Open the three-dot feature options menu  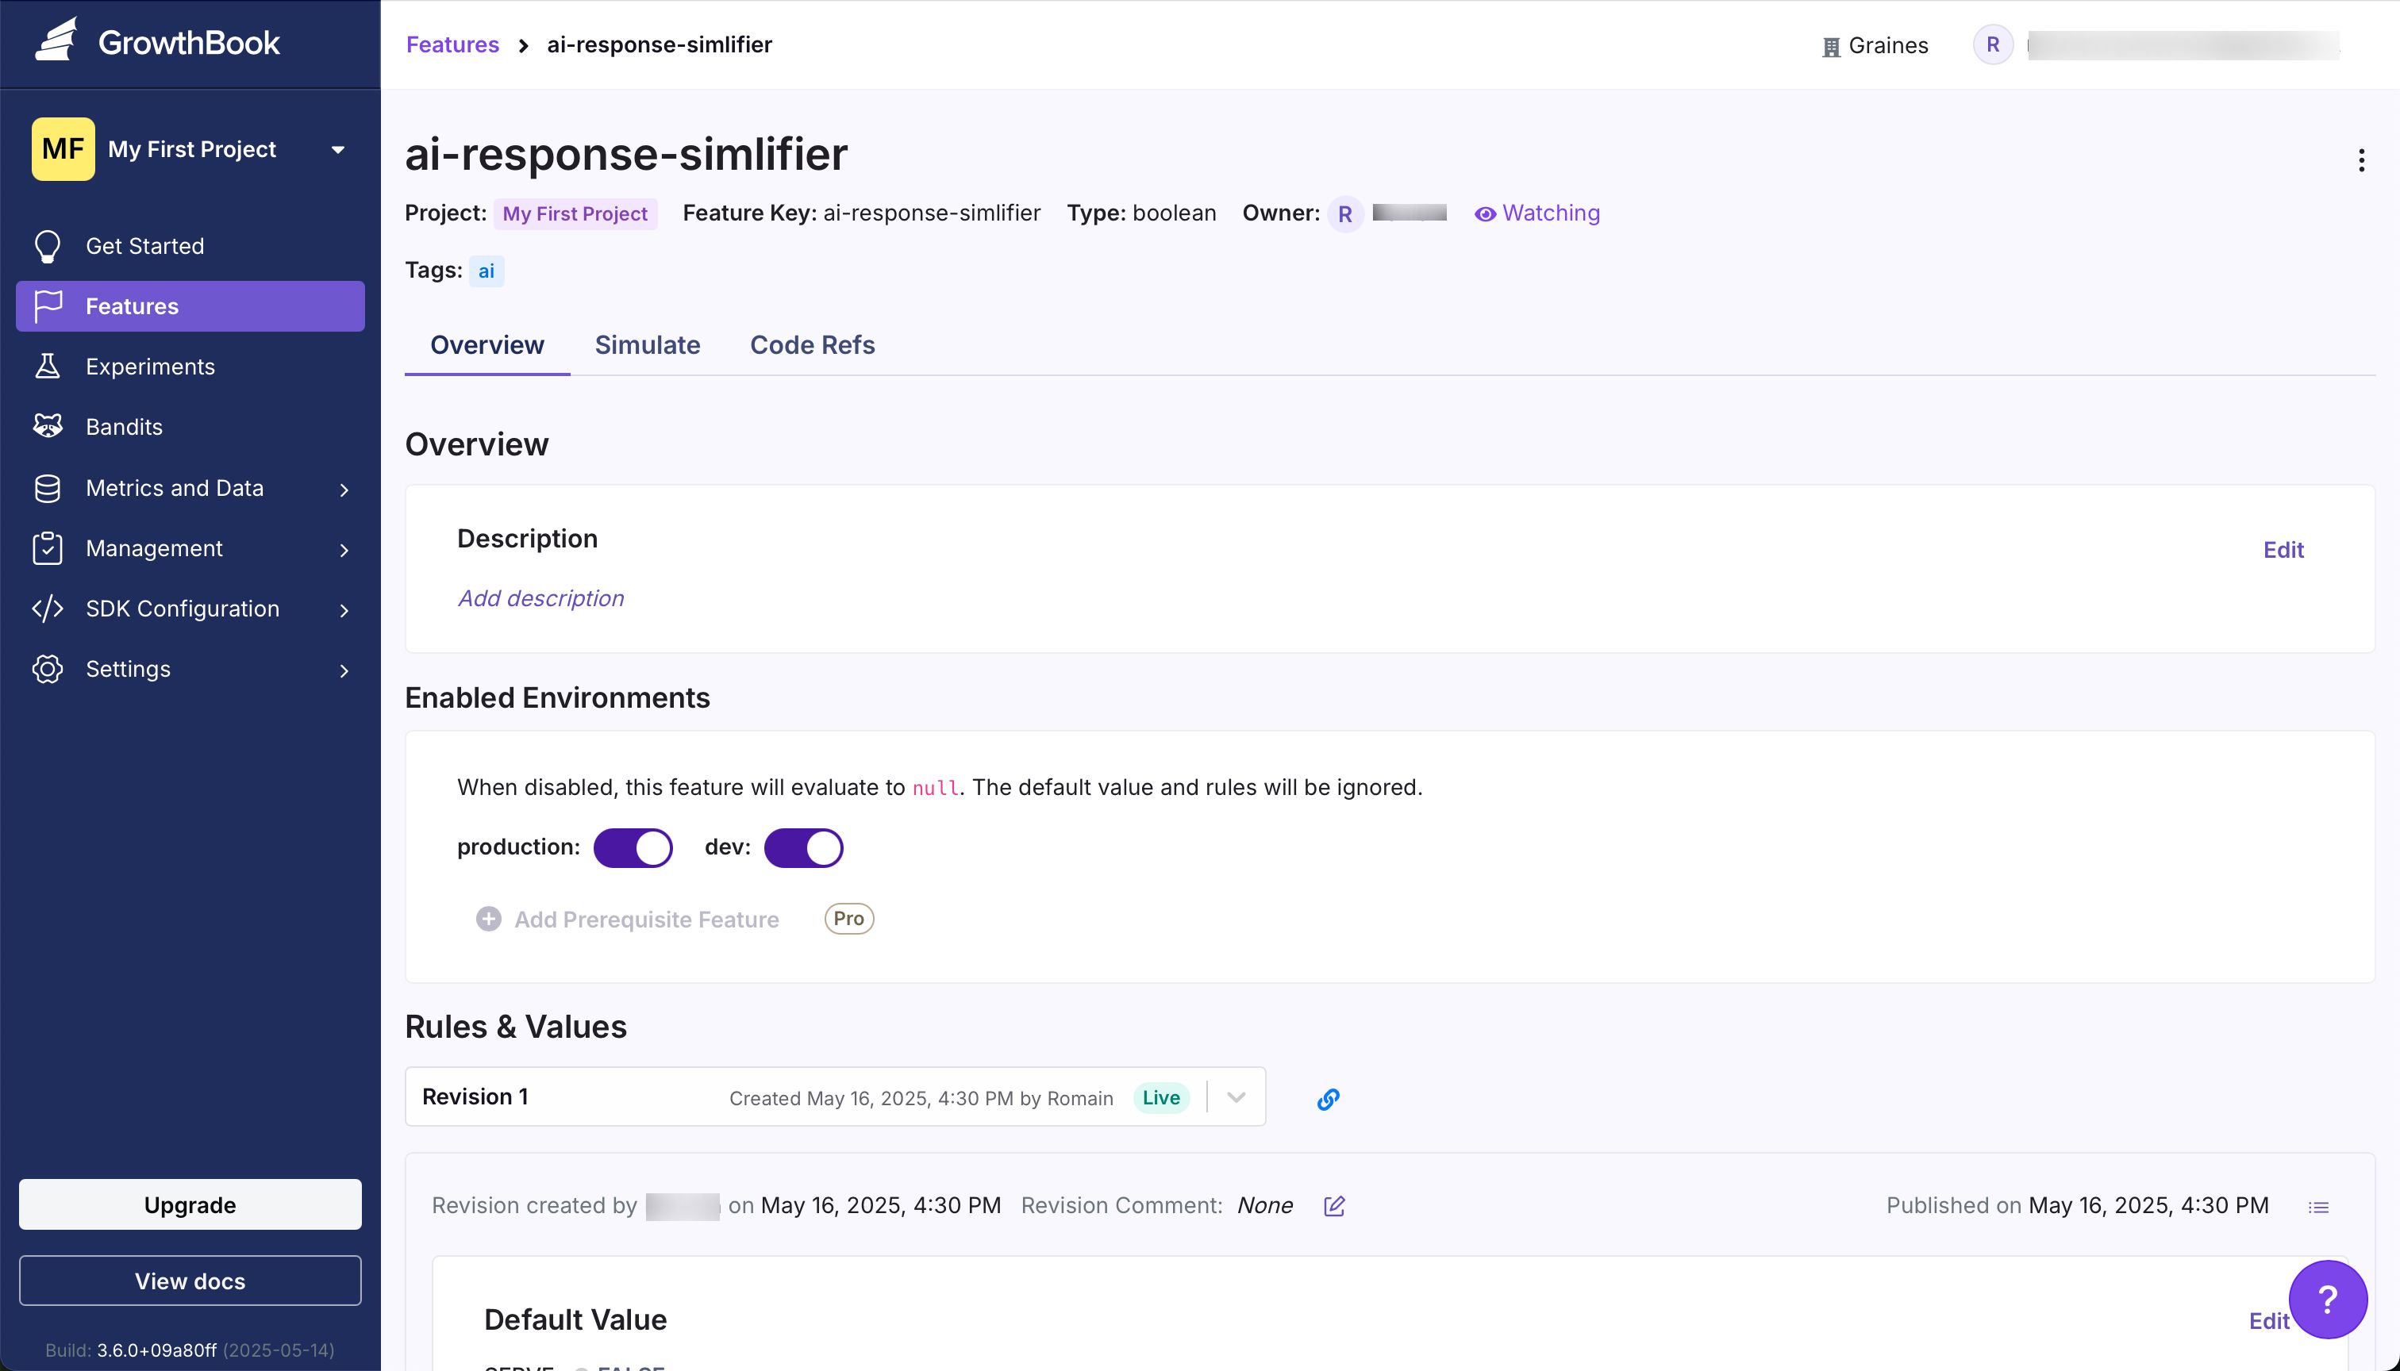2360,160
